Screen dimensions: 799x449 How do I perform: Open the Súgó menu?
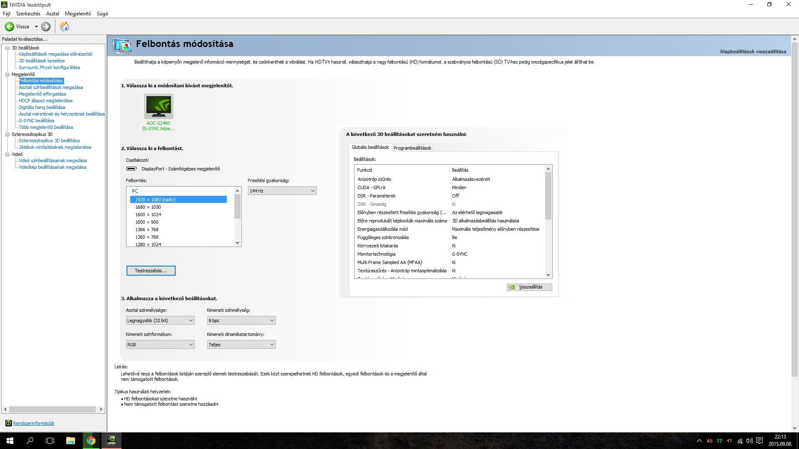(x=102, y=14)
